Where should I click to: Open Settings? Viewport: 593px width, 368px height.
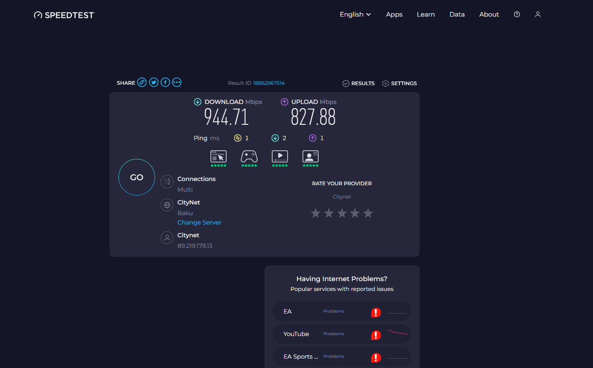click(400, 83)
